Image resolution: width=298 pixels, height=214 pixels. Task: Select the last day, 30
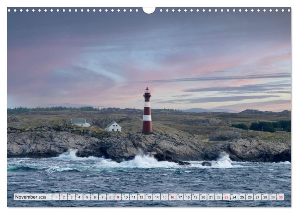(x=280, y=197)
